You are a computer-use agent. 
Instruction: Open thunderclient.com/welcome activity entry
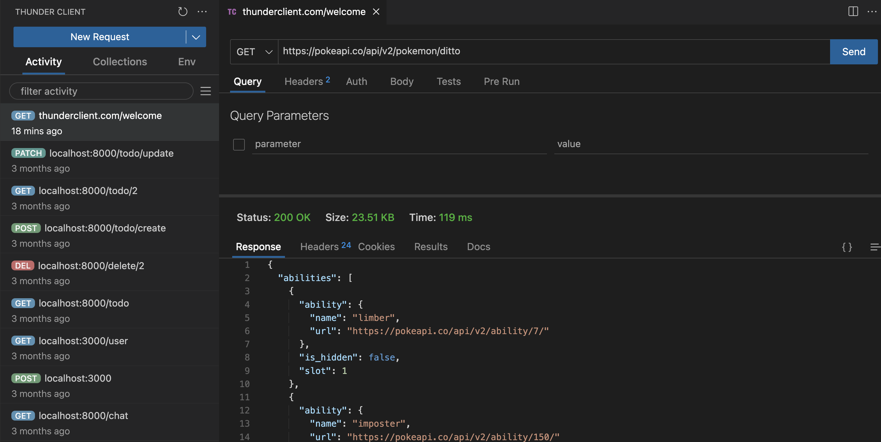coord(110,122)
